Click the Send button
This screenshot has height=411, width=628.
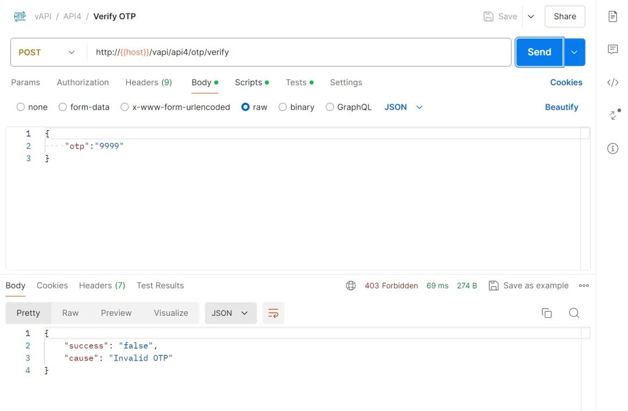click(x=539, y=52)
